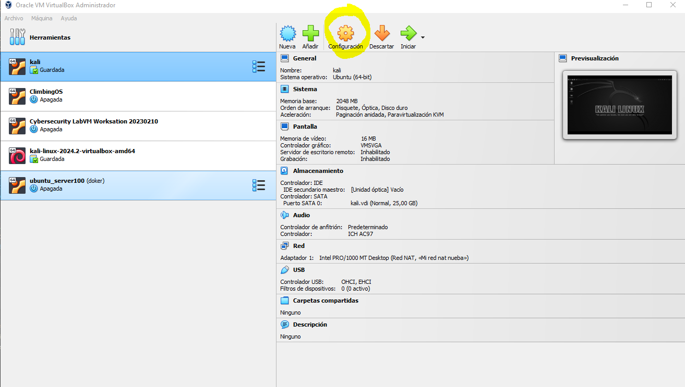Image resolution: width=685 pixels, height=387 pixels.
Task: Select Cybersecurity LabVM Worksation 20230210
Action: coord(138,126)
